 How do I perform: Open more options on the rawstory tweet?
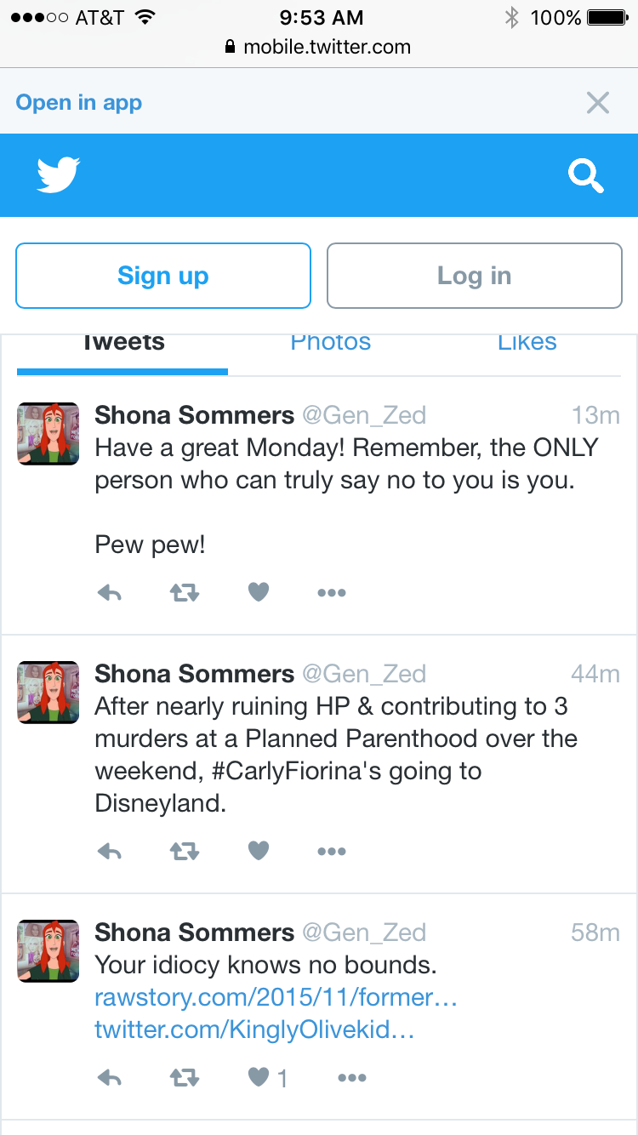point(352,1078)
